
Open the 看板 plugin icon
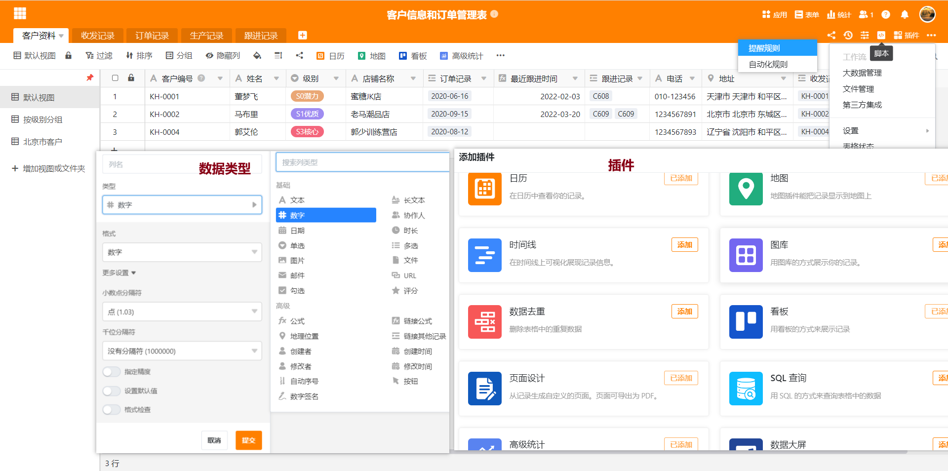(746, 321)
